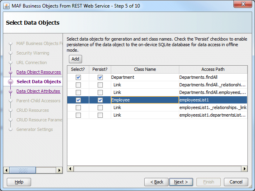Go to previous step with Back button

tap(157, 182)
